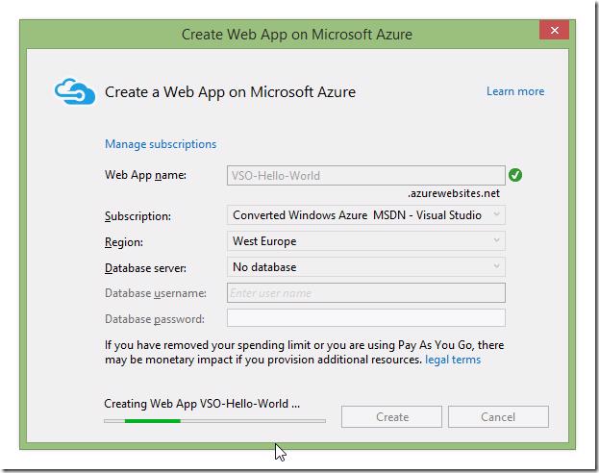This screenshot has height=473, width=599.
Task: Click the 'Region:' label
Action: 124,242
